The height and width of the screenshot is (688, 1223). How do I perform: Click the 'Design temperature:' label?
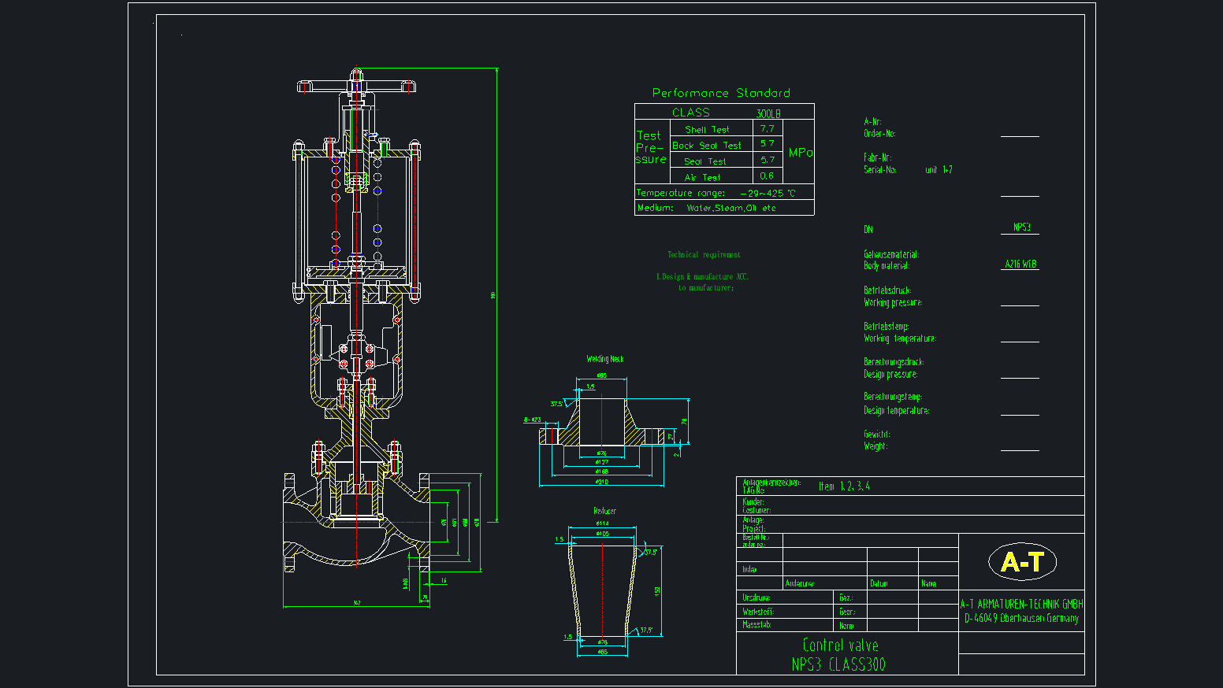897,411
